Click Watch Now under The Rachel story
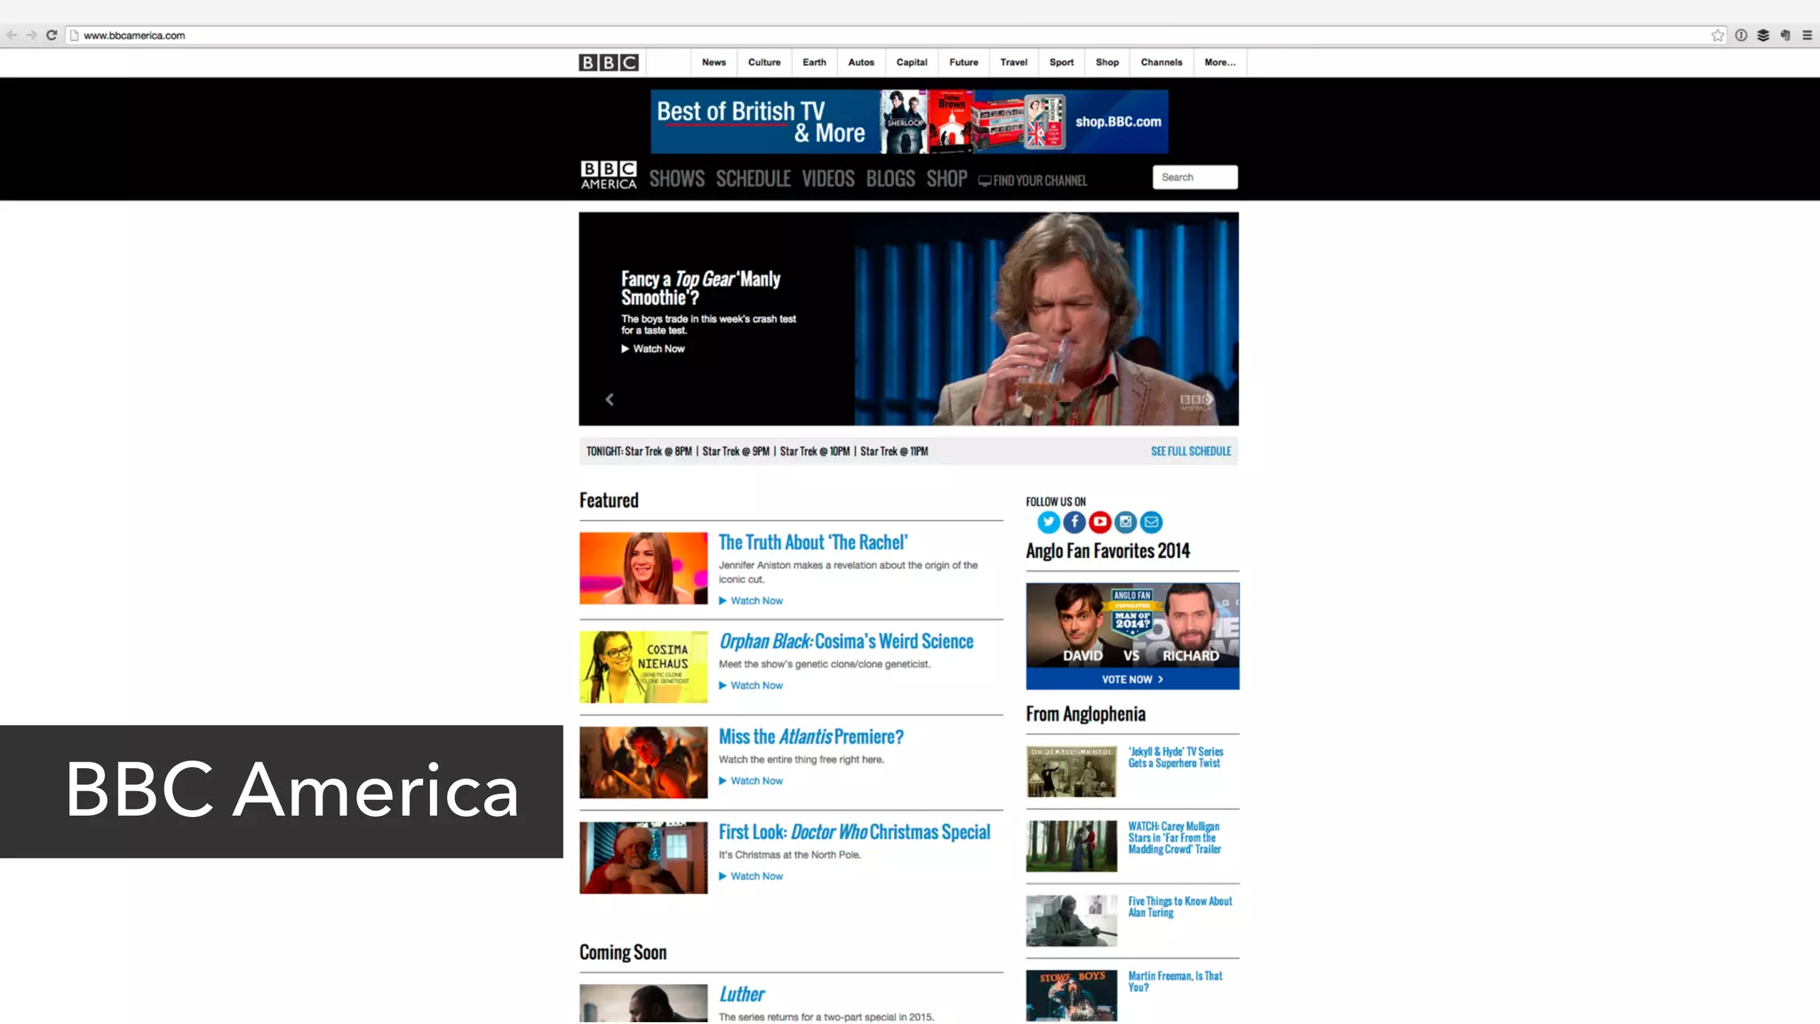This screenshot has height=1024, width=1820. click(751, 601)
